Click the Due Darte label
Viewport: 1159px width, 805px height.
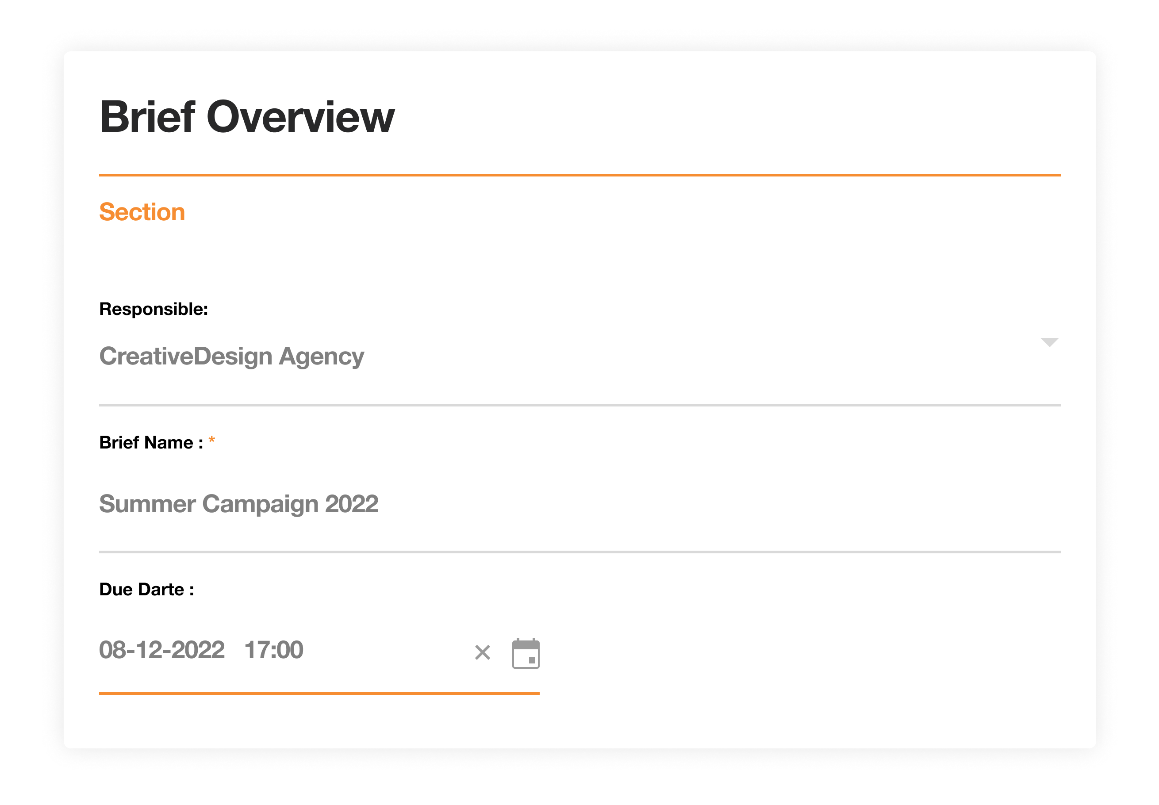click(146, 589)
